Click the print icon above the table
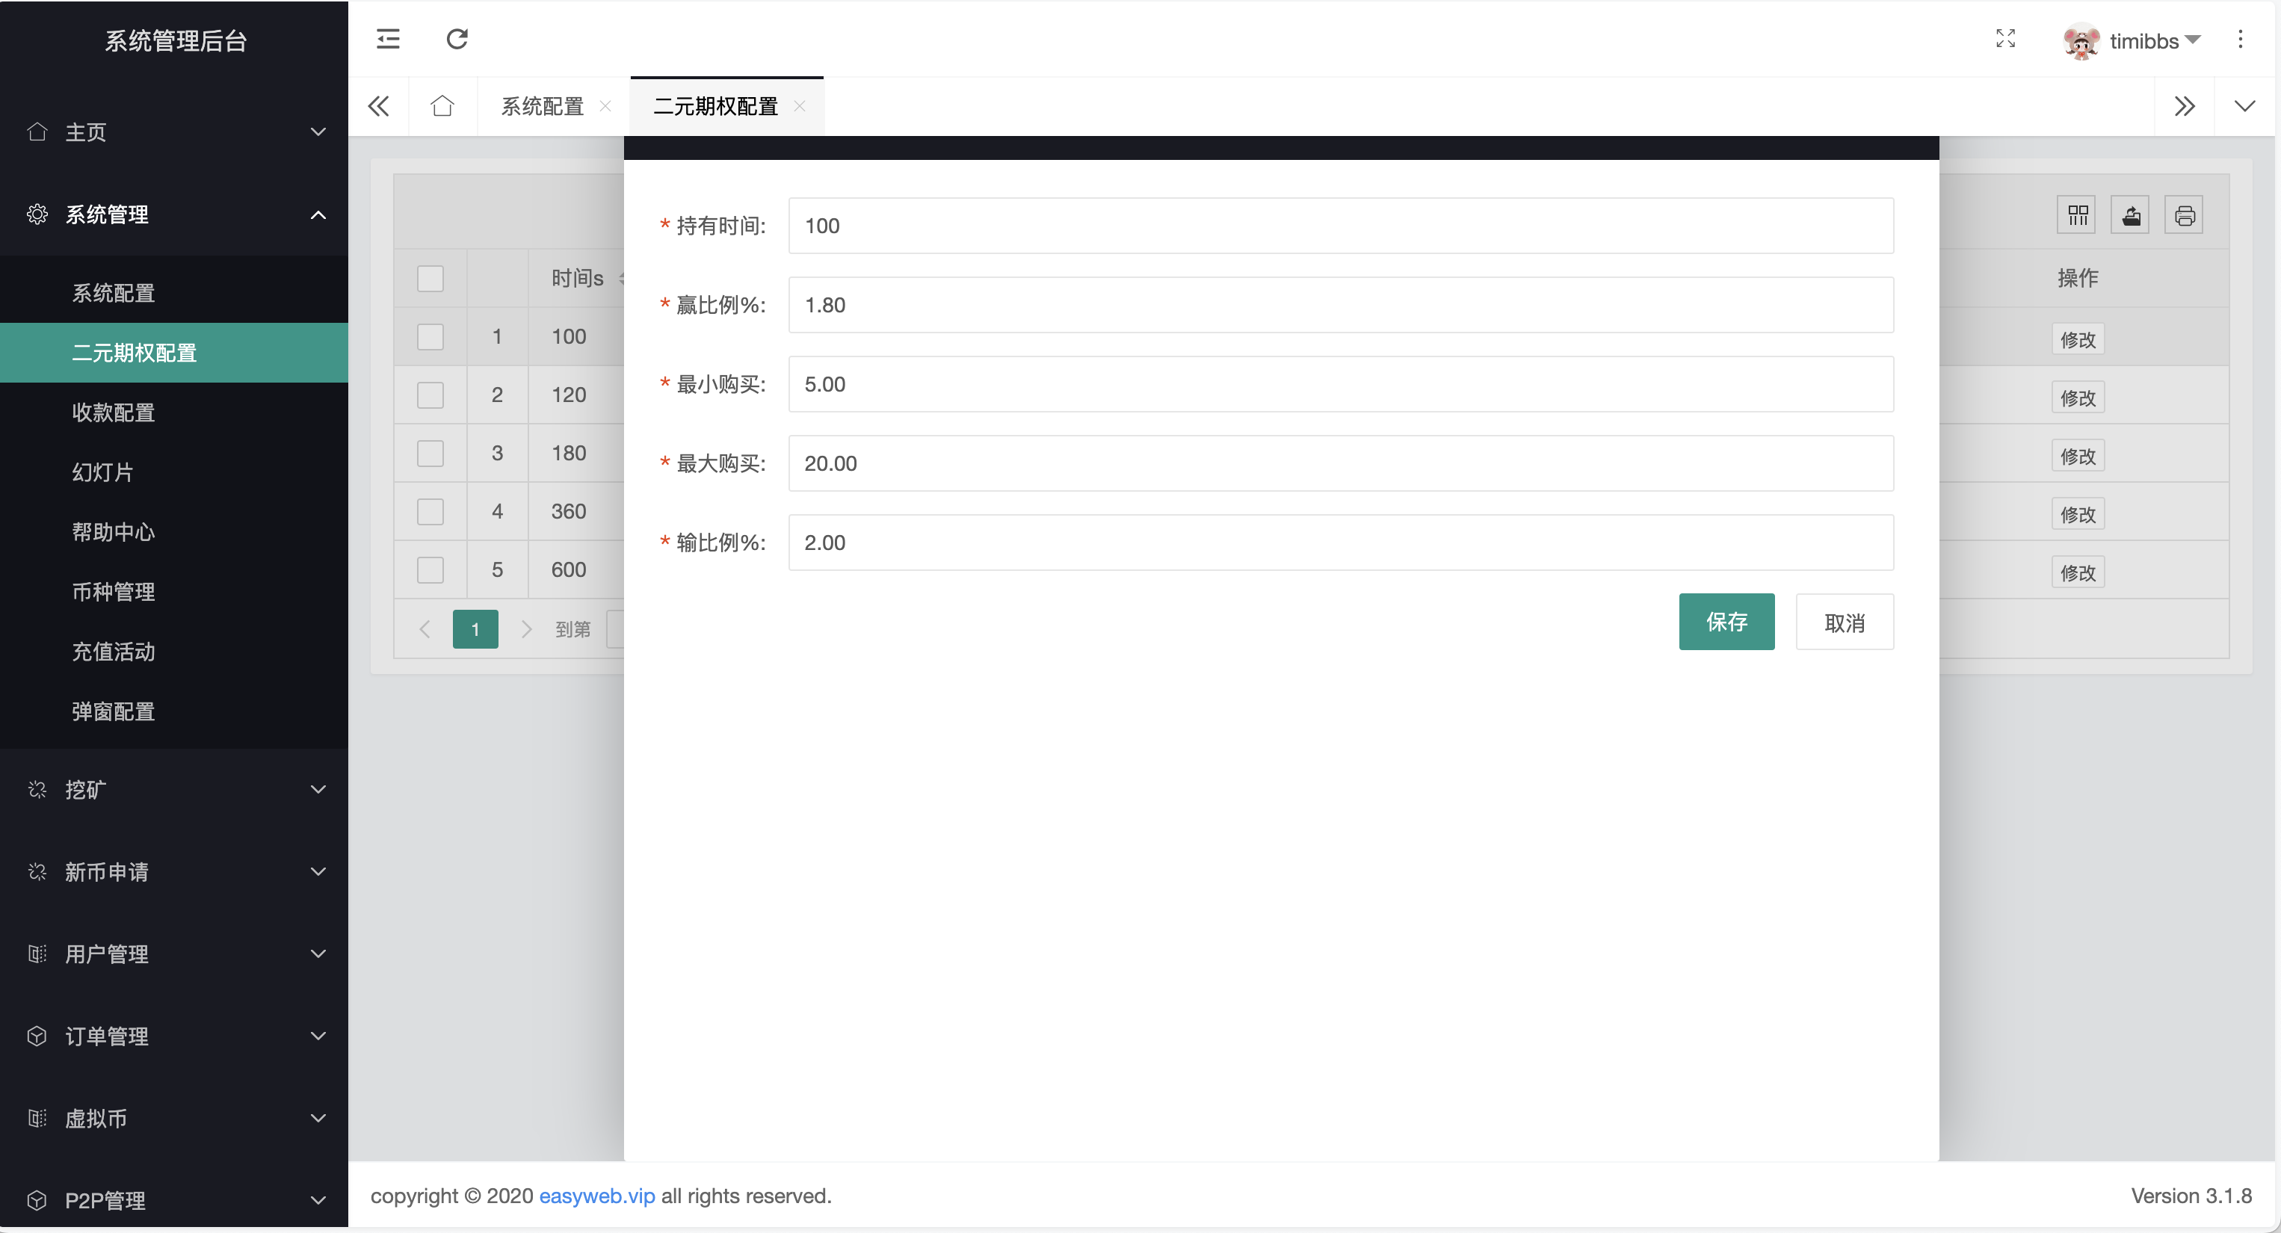The width and height of the screenshot is (2281, 1233). [x=2185, y=214]
